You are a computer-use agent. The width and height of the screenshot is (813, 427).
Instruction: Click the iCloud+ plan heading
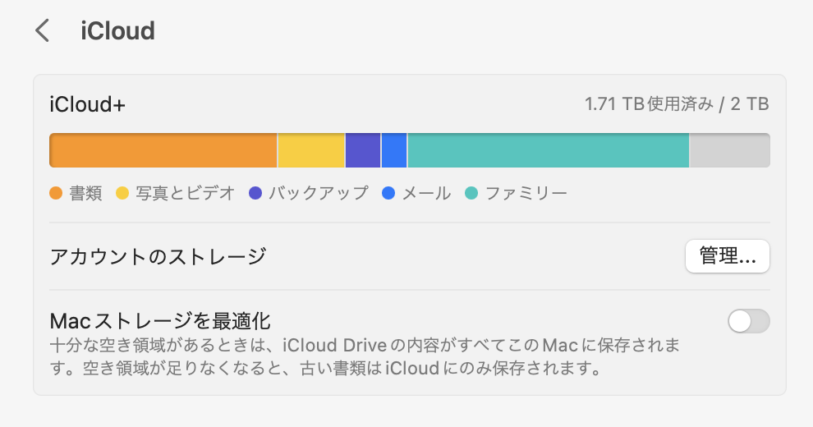87,104
